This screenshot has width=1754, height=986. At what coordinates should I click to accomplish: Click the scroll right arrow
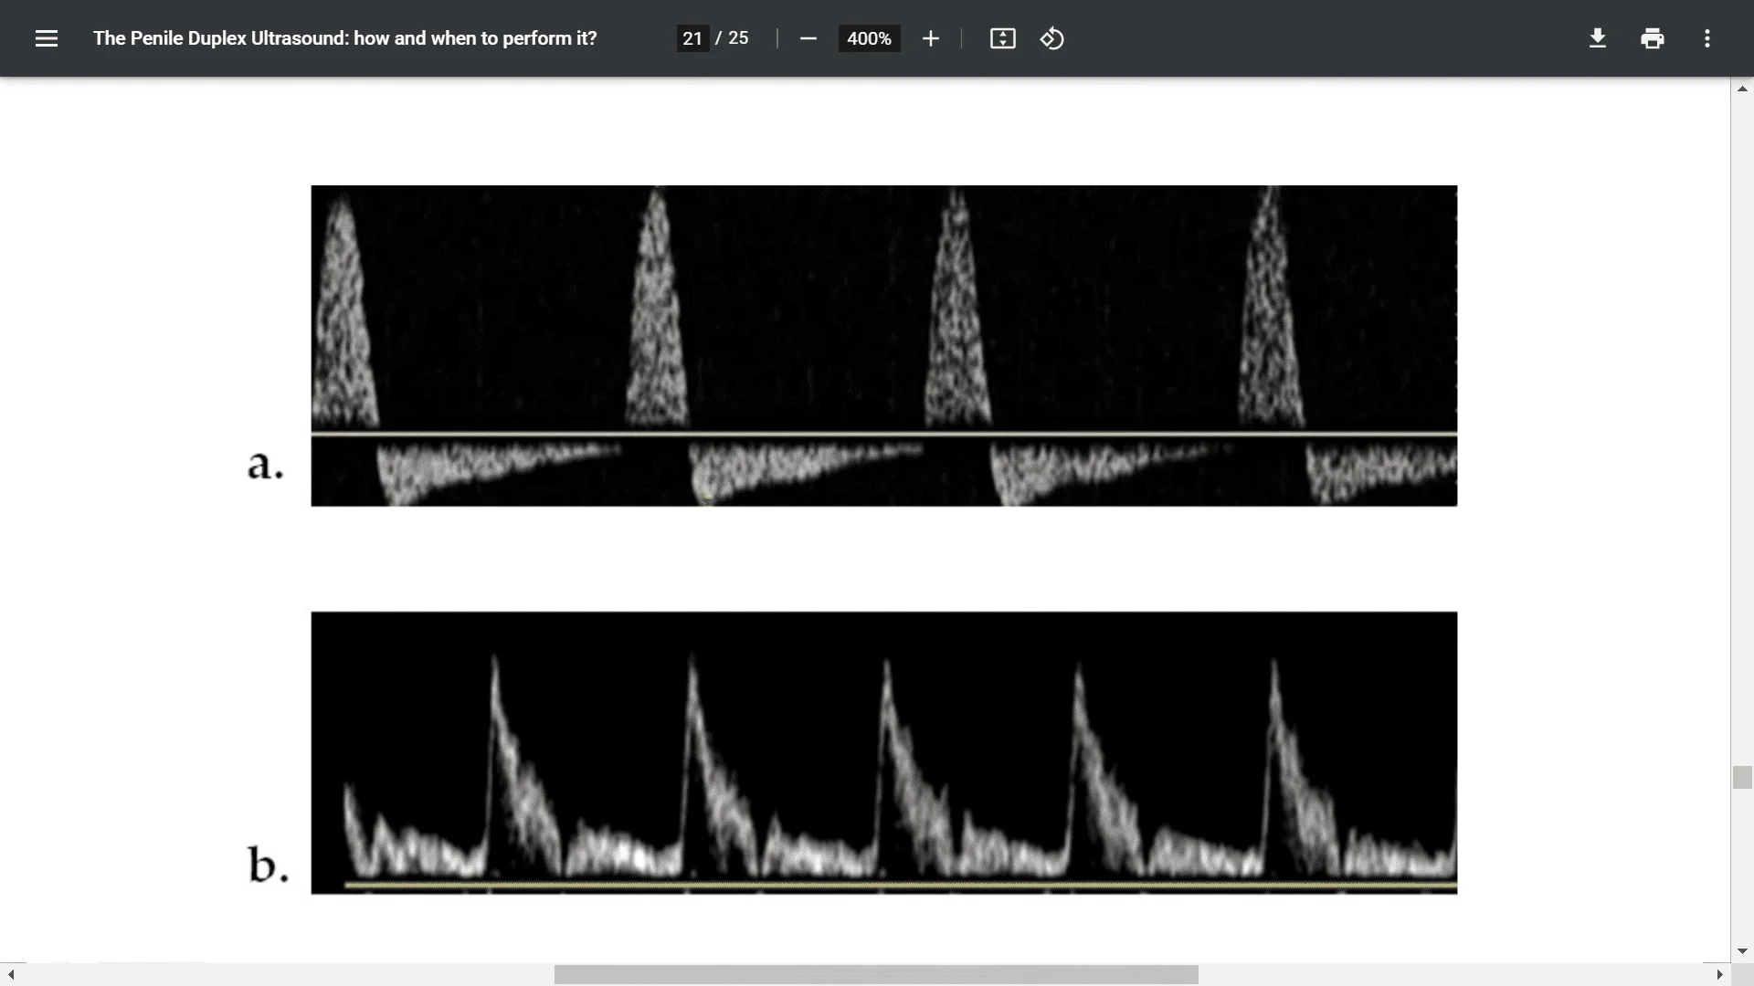tap(1719, 974)
